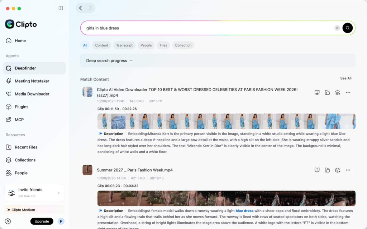Open folder icon for Top 10 Best & Worst video

click(x=327, y=93)
